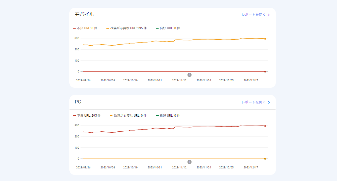Image resolution: width=337 pixels, height=181 pixels.
Task: Toggle 不良 URL: 295 件 legend in PC
Action: (87, 116)
